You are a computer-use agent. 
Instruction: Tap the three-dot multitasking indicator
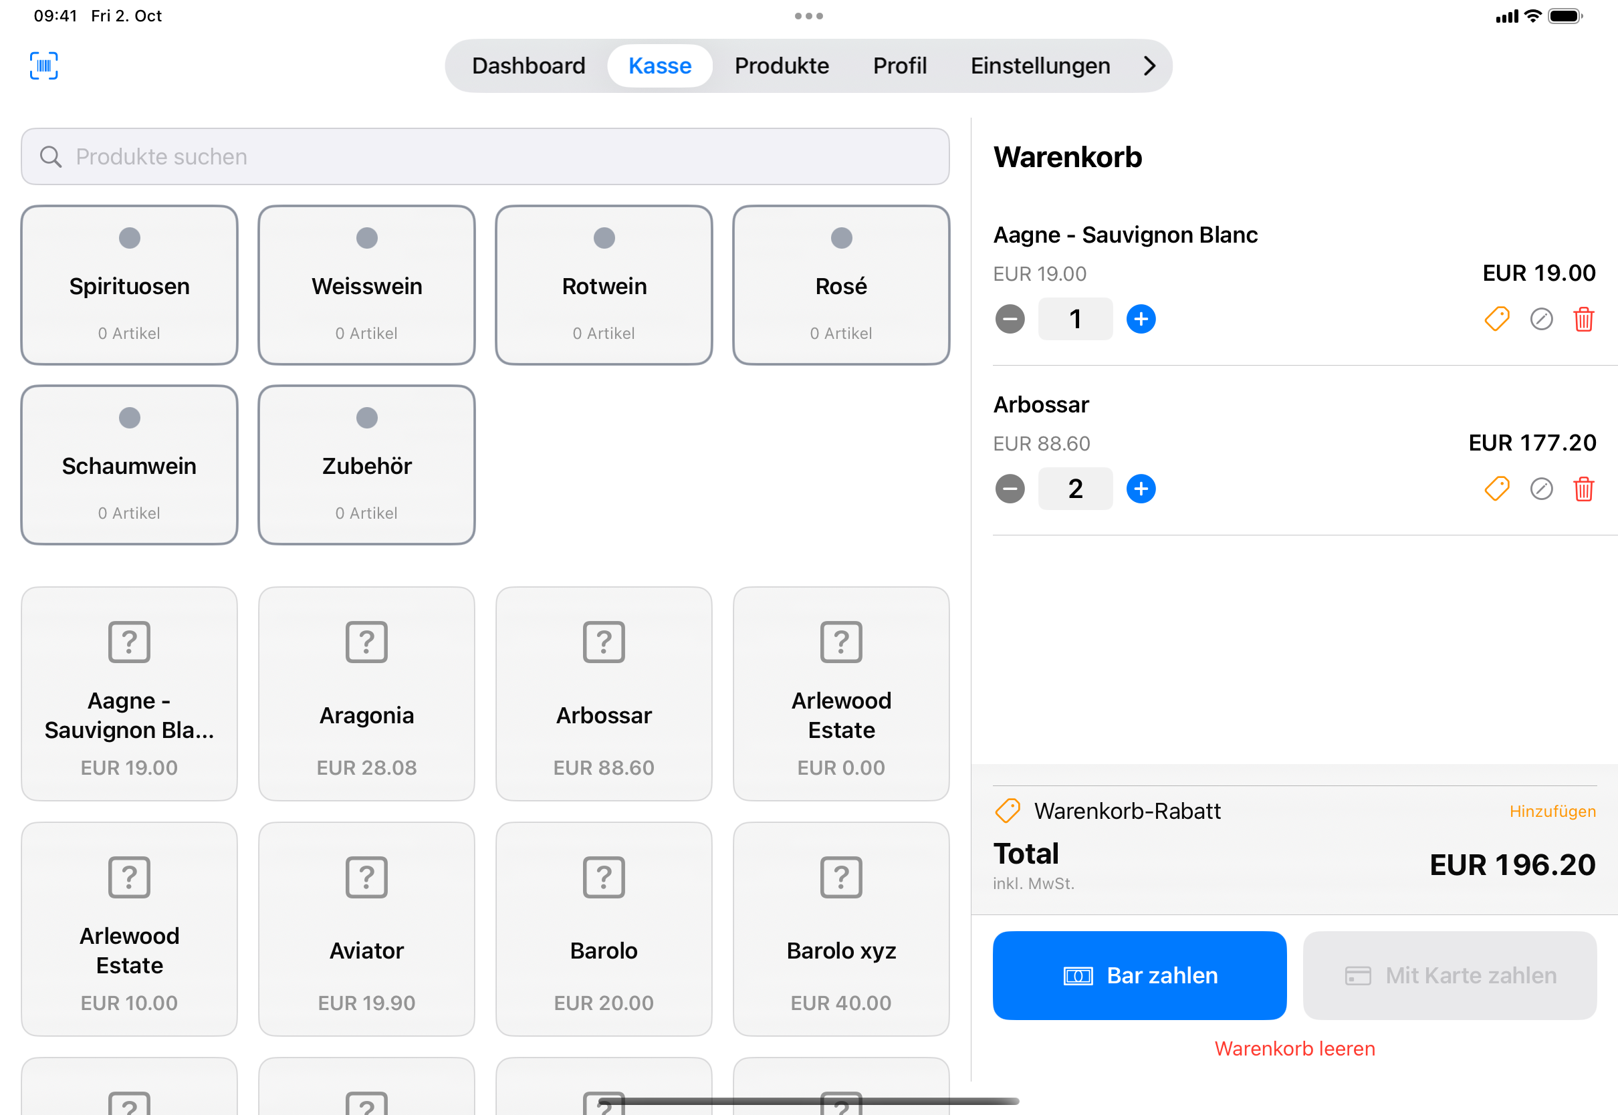point(808,15)
